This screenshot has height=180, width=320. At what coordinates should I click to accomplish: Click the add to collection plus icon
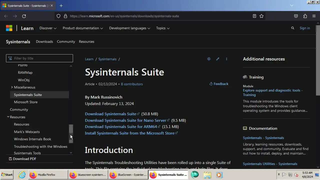(x=209, y=59)
